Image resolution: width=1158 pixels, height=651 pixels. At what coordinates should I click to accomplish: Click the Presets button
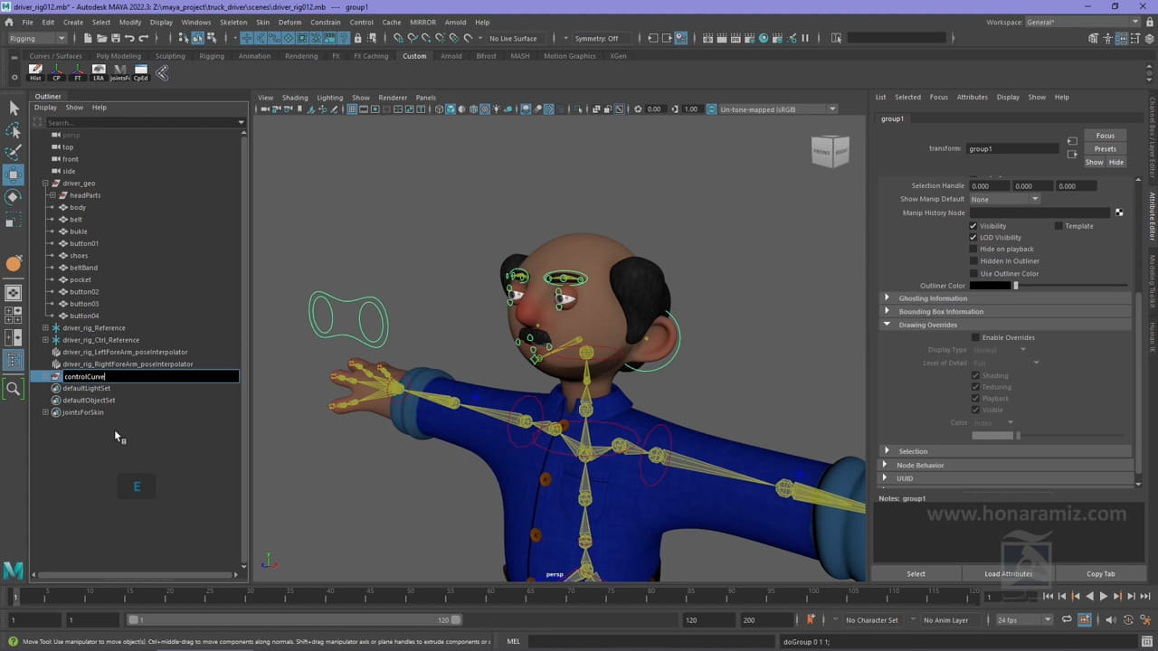point(1106,149)
